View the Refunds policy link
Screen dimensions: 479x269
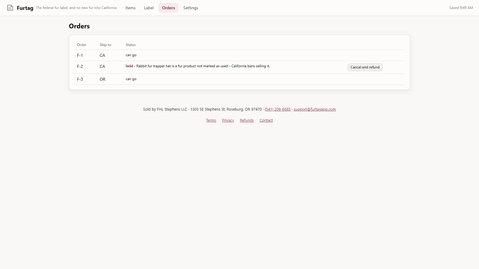coord(247,120)
